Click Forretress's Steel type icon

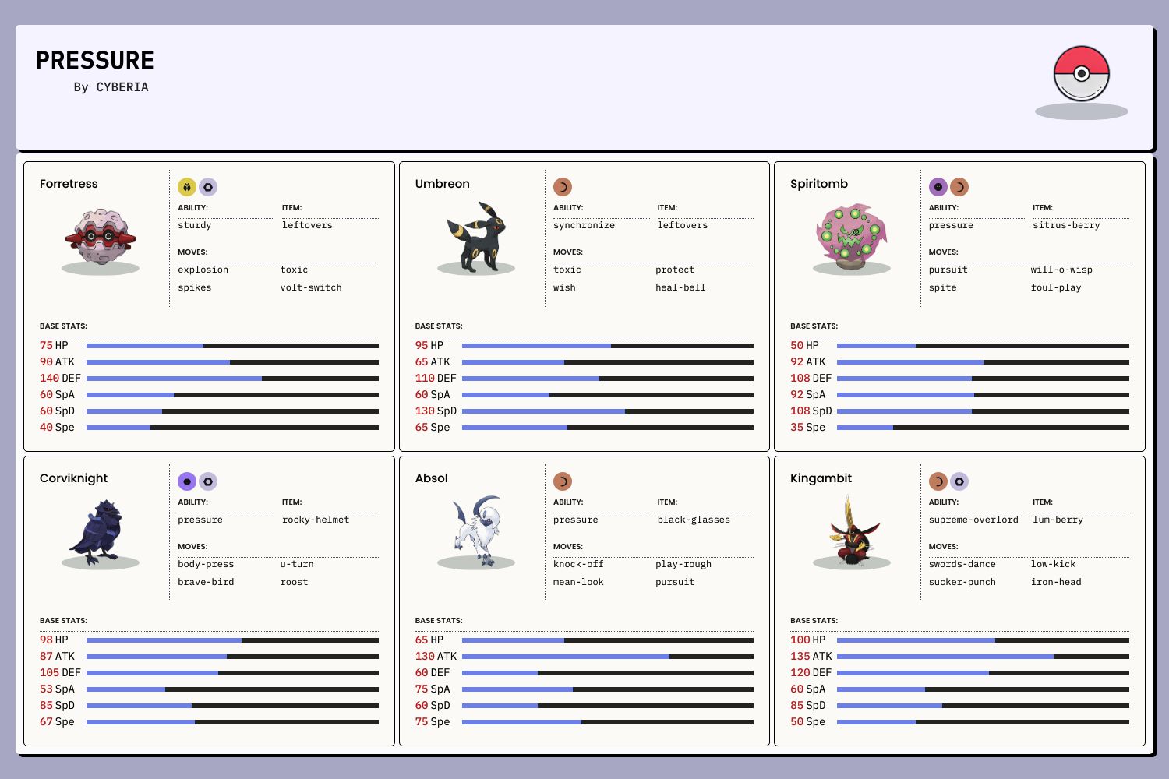coord(208,187)
